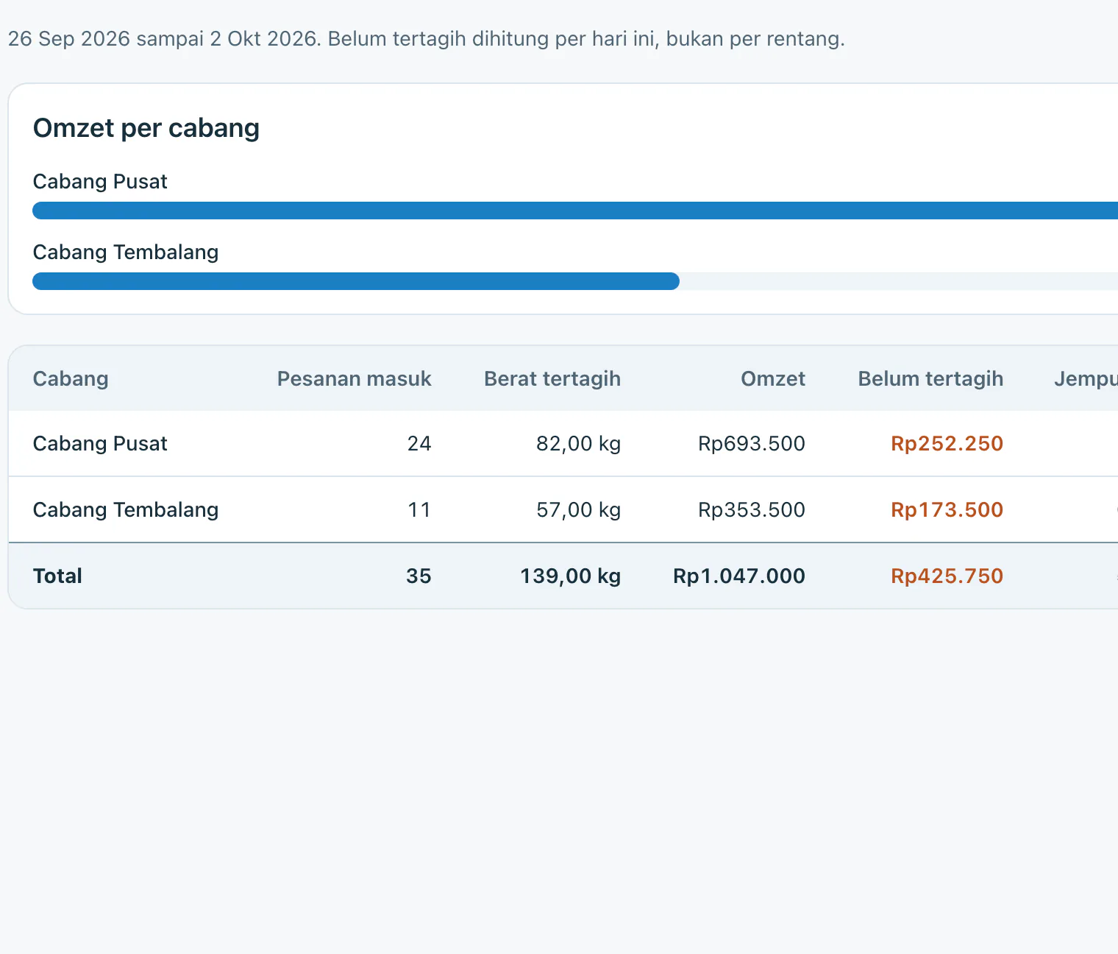Click the "Omzet per cabang" heading

click(146, 128)
